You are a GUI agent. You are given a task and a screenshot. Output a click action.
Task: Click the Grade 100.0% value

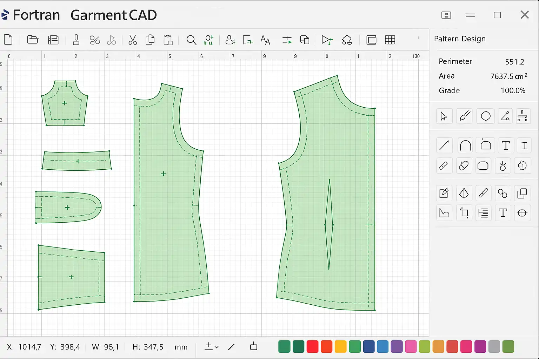click(x=513, y=90)
